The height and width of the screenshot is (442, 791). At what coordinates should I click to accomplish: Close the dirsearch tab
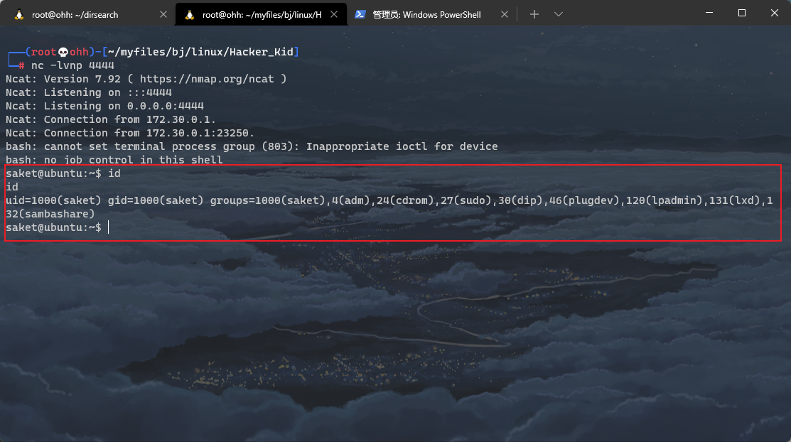[163, 14]
